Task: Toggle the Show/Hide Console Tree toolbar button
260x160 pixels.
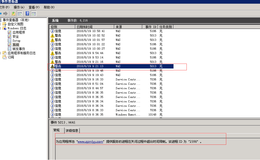Action: click(x=19, y=13)
